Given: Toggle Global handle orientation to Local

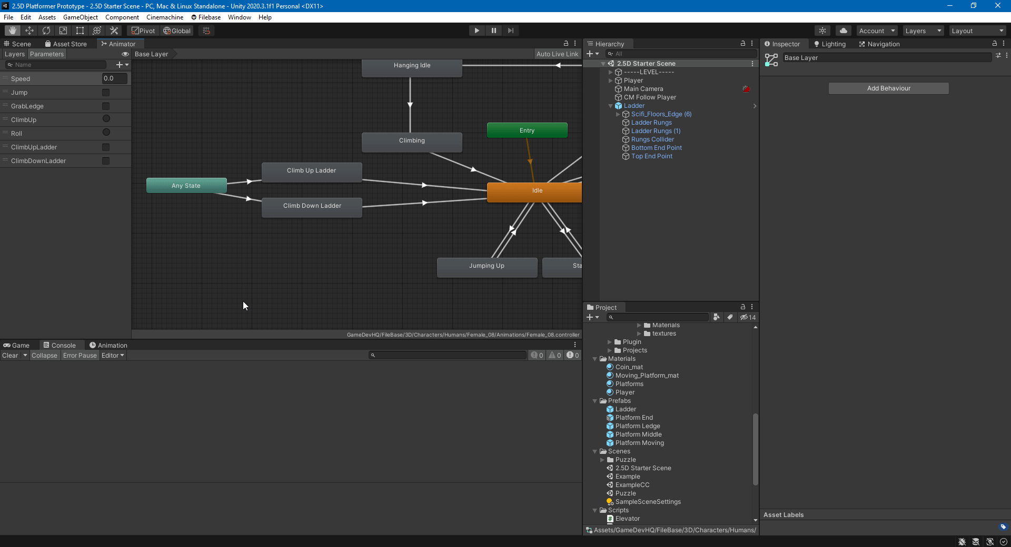Looking at the screenshot, I should pos(177,31).
